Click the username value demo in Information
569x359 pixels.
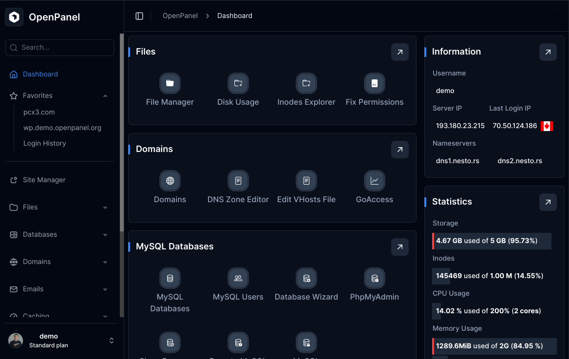[445, 91]
